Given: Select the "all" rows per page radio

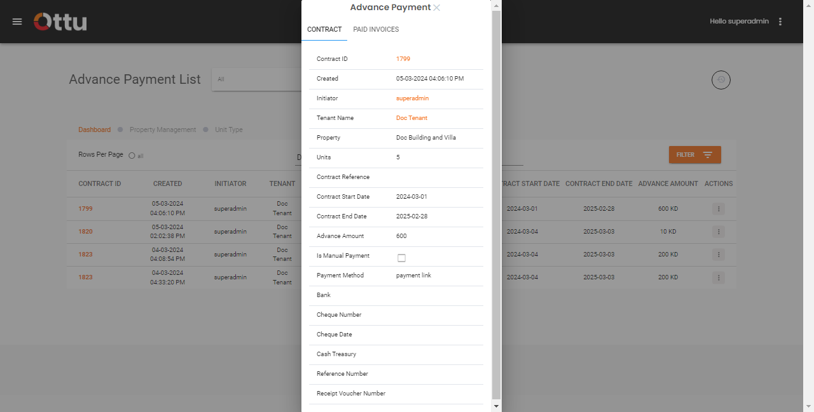Looking at the screenshot, I should tap(133, 156).
